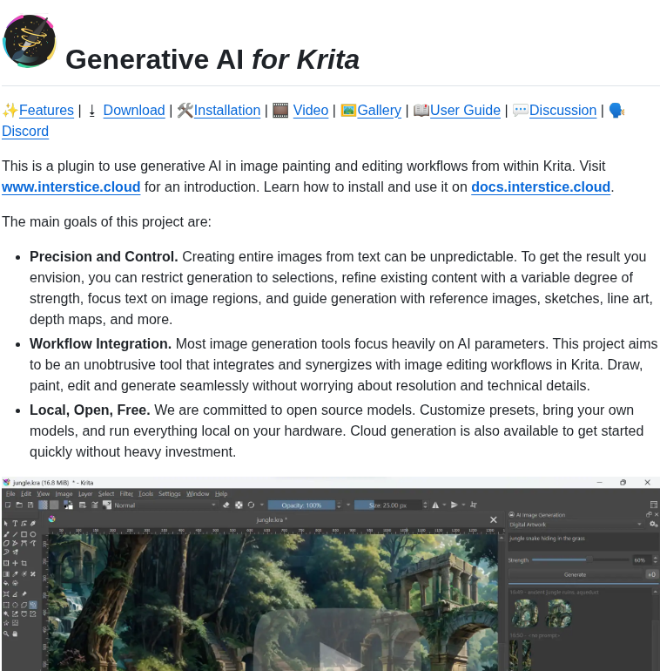Visit www.interstice.cloud link
Viewport: 660px width, 671px height.
tap(71, 187)
